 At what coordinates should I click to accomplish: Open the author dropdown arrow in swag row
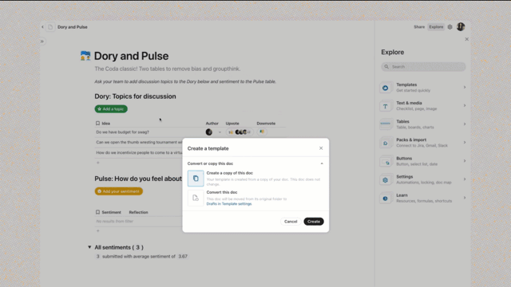[x=220, y=132]
